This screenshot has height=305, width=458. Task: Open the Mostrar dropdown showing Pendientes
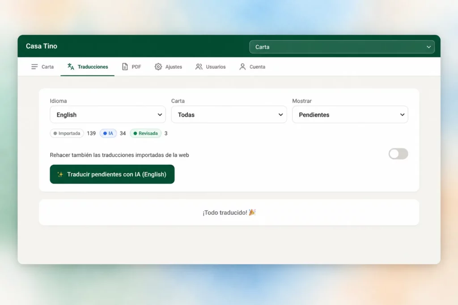(x=350, y=115)
